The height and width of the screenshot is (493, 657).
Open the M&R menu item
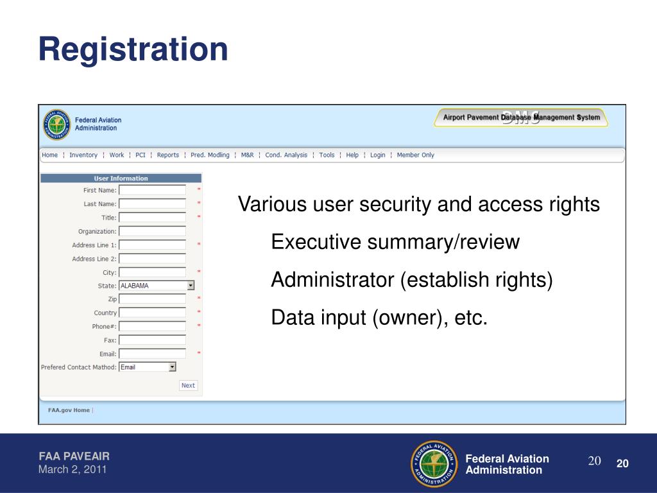[247, 155]
